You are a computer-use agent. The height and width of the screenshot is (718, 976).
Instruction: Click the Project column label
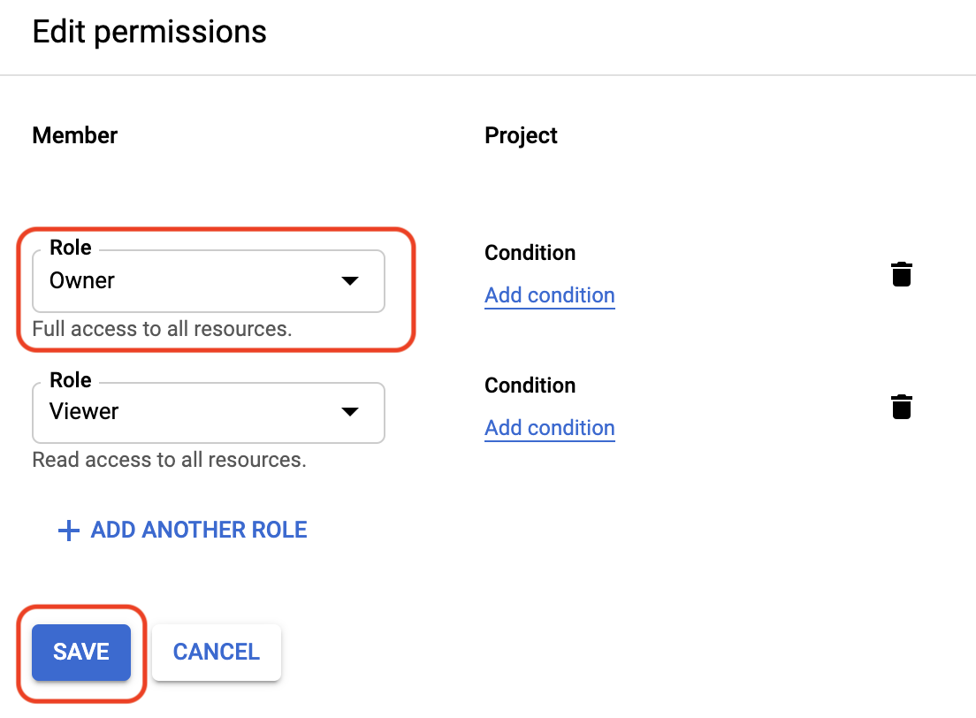coord(521,135)
